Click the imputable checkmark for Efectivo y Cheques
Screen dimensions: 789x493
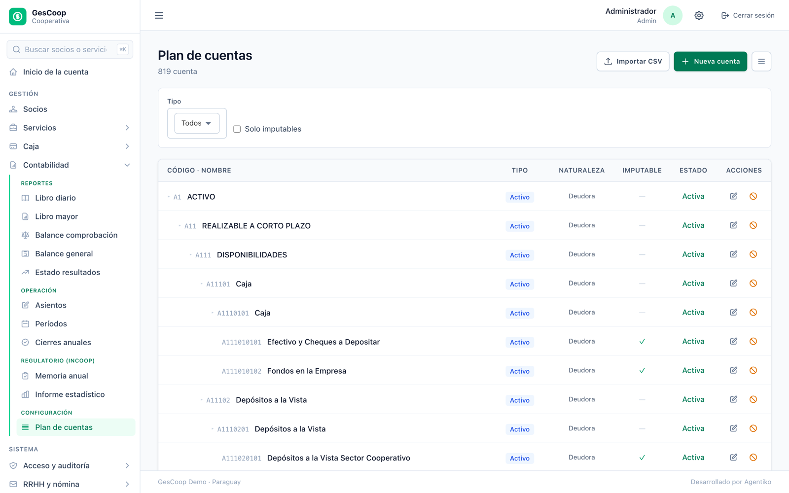point(642,342)
